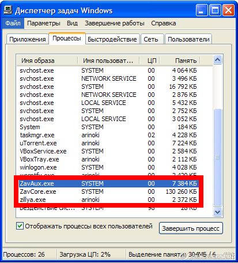The image size is (238, 263).
Task: Click the Task Manager title bar icon
Action: coord(8,10)
